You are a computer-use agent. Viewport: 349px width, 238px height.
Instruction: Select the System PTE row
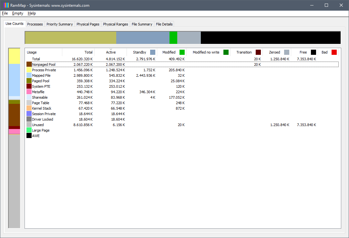point(182,86)
